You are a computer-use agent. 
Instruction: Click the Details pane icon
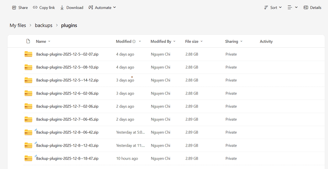click(x=306, y=8)
